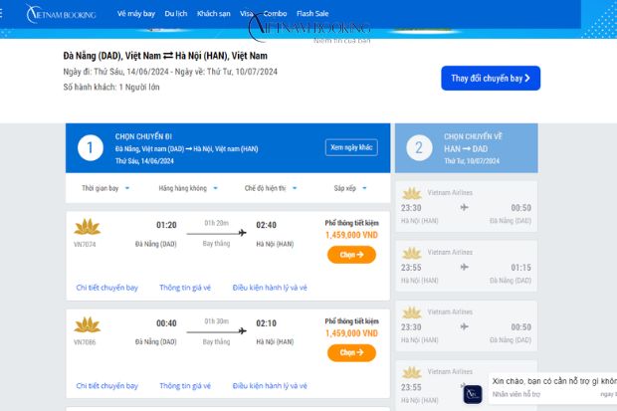Image resolution: width=617 pixels, height=411 pixels.
Task: Open Thông tin giá vé for flight VN7074
Action: tap(185, 288)
